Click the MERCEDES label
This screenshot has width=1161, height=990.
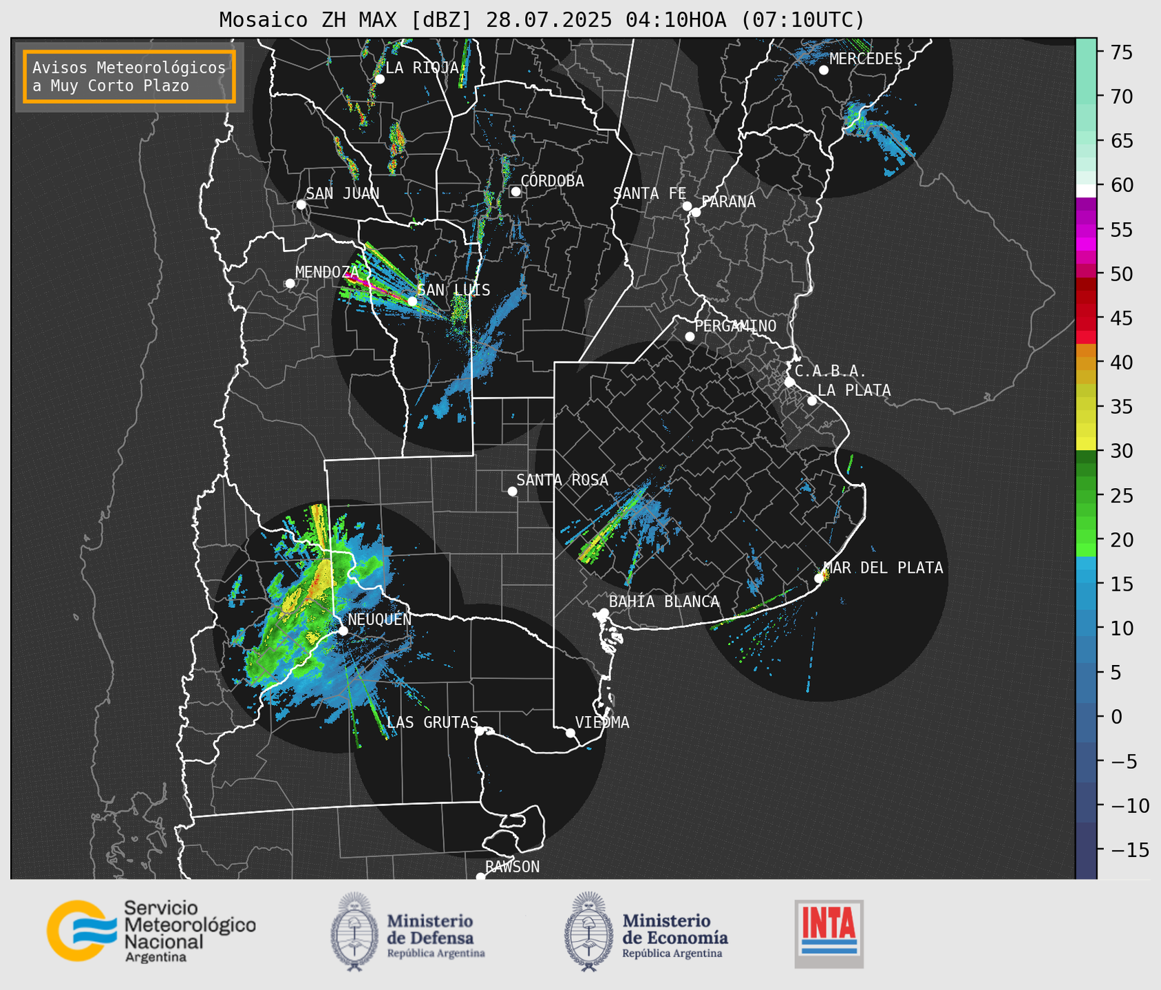click(866, 59)
